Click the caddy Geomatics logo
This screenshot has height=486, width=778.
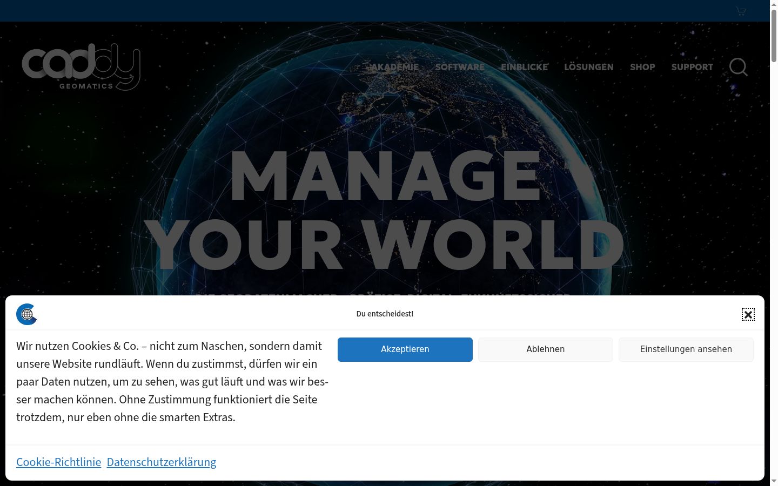pos(81,67)
